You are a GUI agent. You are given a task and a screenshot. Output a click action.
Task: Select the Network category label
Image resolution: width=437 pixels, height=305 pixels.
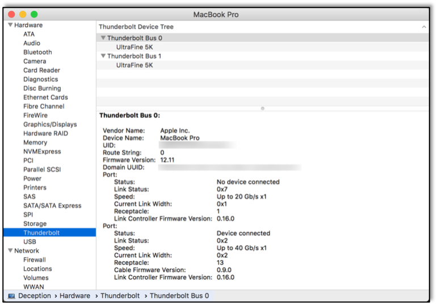(27, 251)
